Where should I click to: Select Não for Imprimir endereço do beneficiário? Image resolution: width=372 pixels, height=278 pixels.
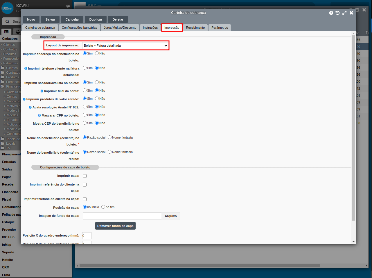[x=97, y=53]
